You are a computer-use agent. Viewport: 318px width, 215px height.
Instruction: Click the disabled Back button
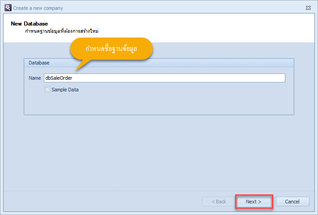[x=219, y=202]
